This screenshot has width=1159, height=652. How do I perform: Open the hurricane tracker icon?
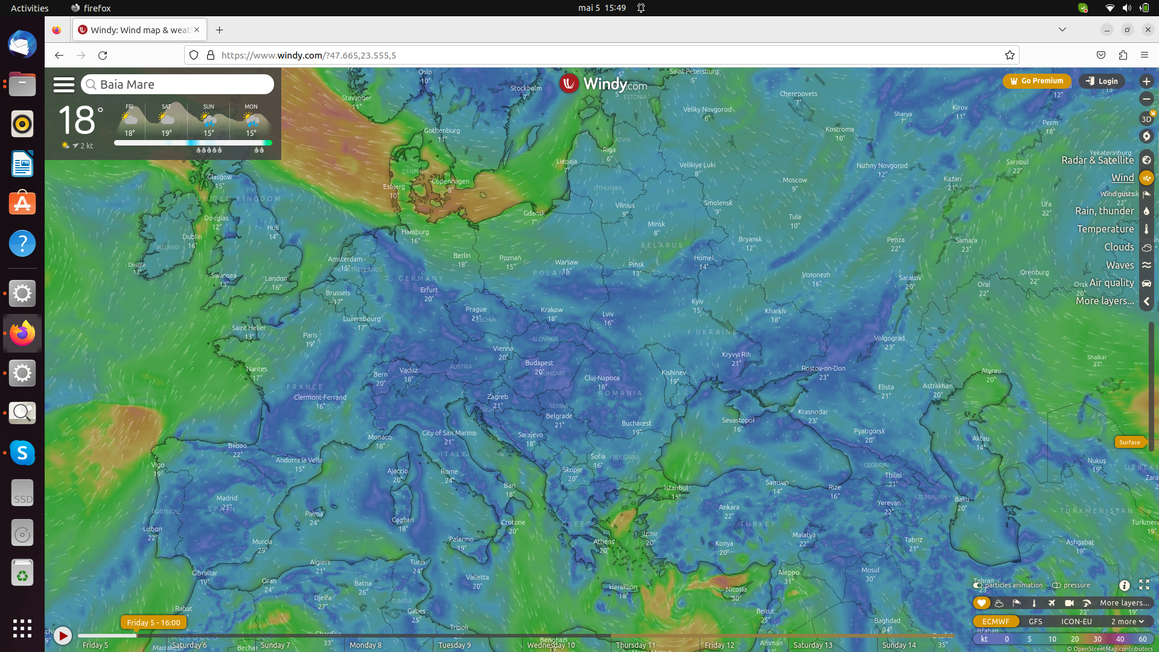click(x=1146, y=136)
